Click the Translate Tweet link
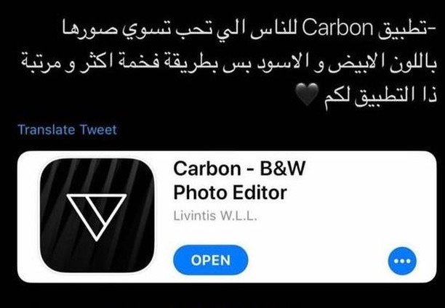Screen dimensions: 445x308 click(67, 130)
